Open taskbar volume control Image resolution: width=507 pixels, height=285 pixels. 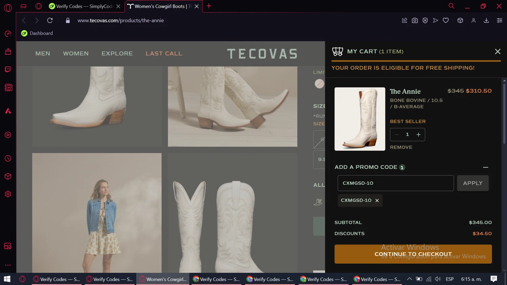coord(438,279)
